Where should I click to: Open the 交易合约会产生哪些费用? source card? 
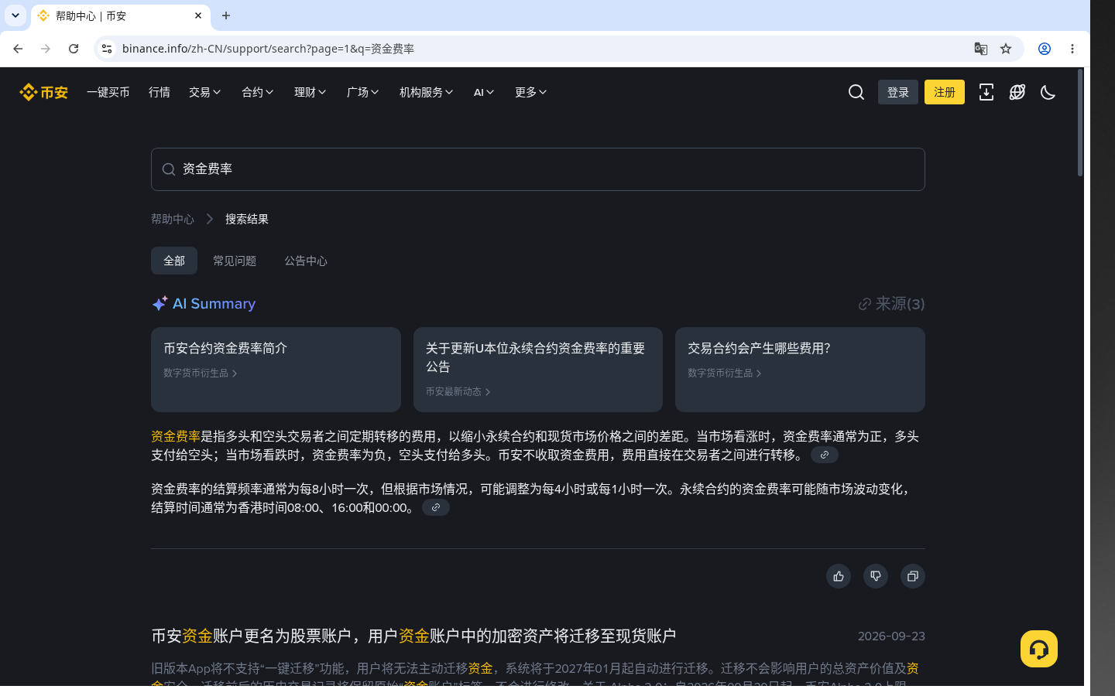pyautogui.click(x=800, y=370)
